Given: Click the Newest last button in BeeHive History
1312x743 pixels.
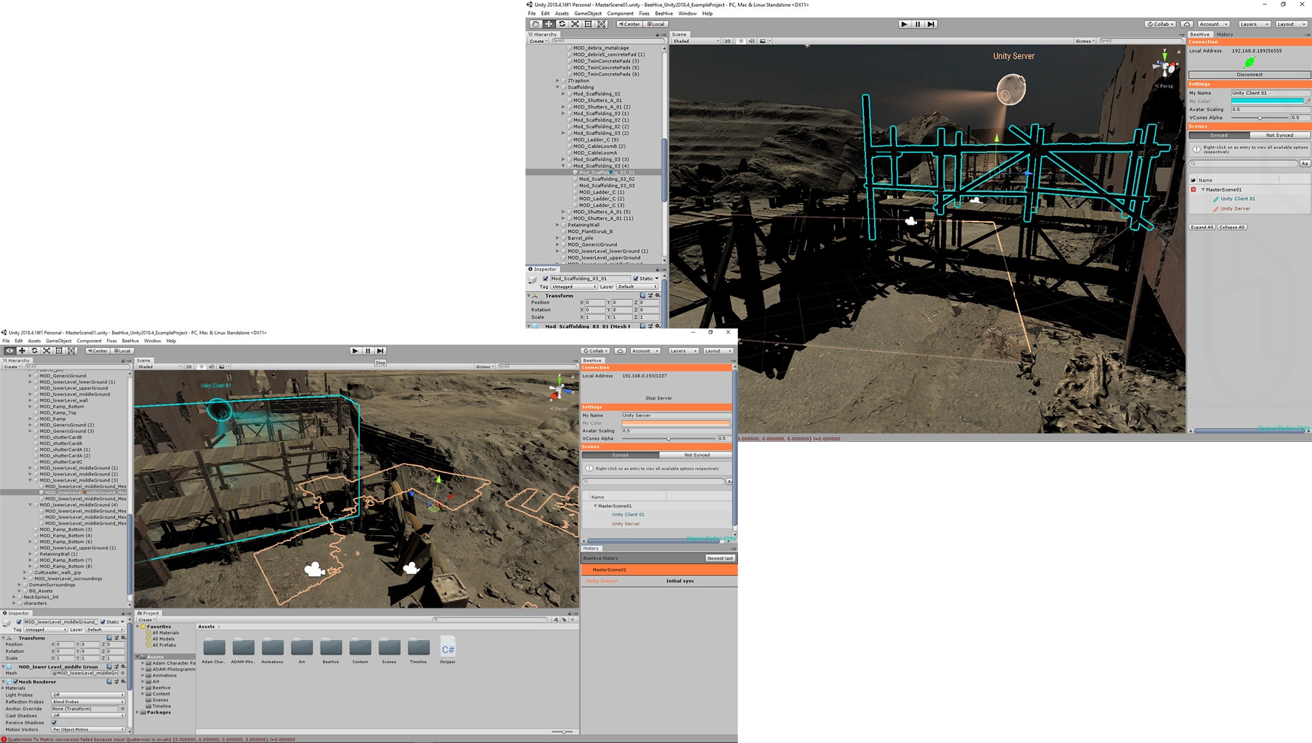Looking at the screenshot, I should pyautogui.click(x=720, y=558).
